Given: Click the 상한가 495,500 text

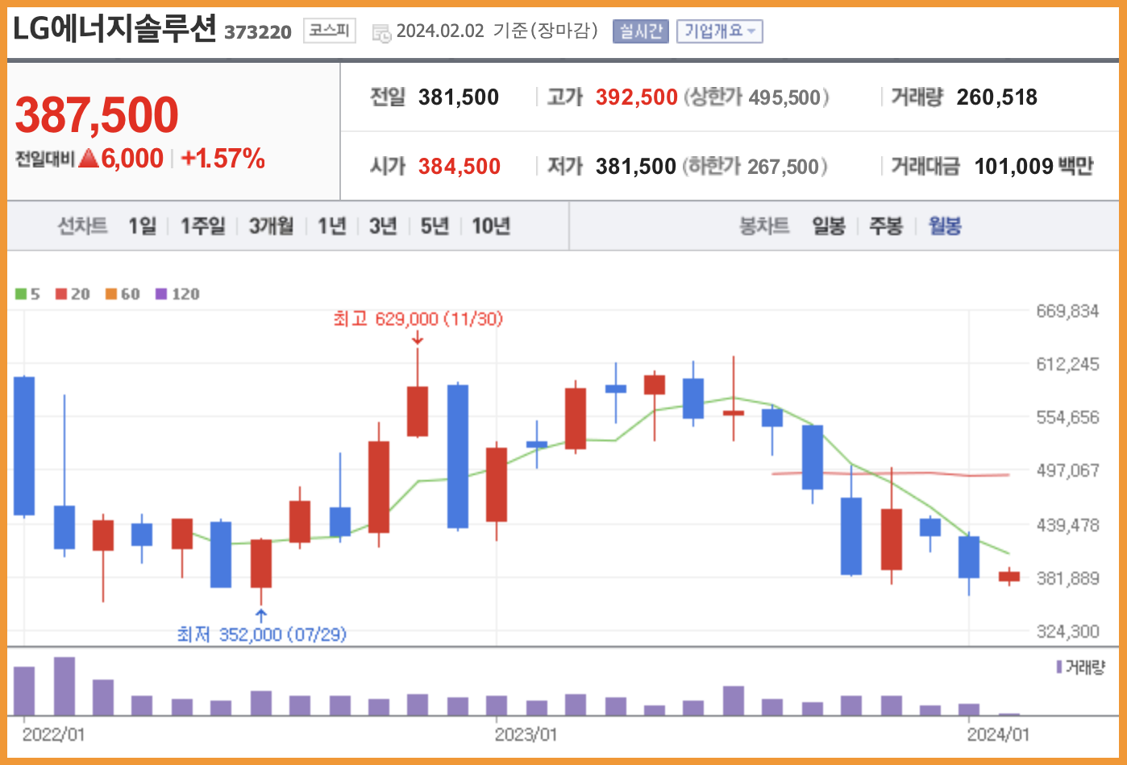Looking at the screenshot, I should point(756,97).
